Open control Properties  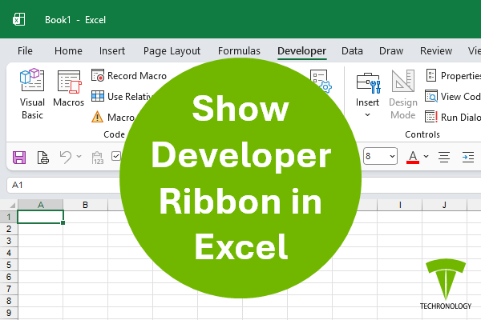(x=453, y=76)
